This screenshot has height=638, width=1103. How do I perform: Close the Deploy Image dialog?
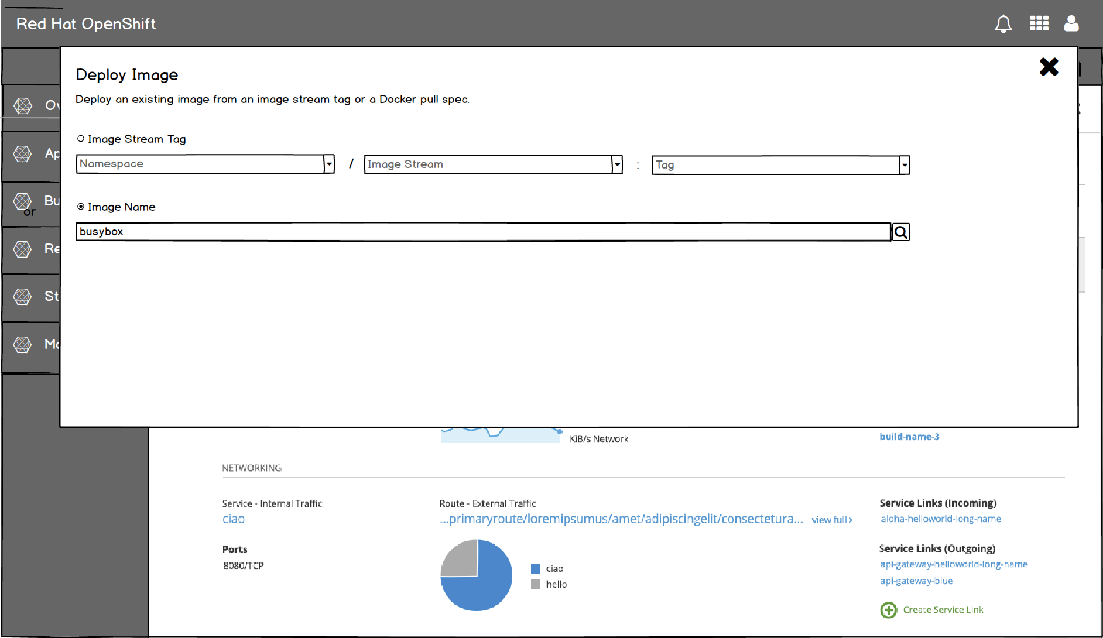coord(1049,67)
